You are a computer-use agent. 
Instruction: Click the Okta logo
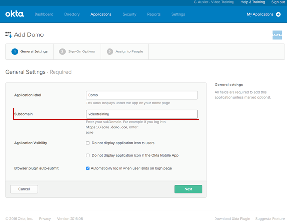pos(15,14)
